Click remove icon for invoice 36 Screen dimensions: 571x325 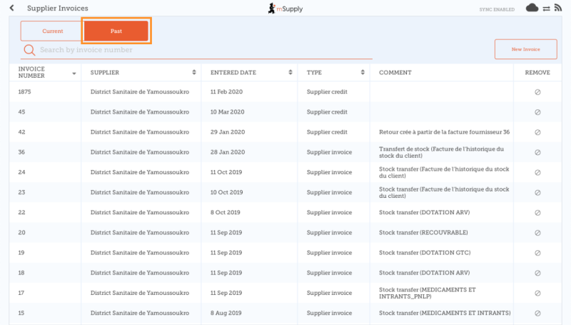[537, 152]
